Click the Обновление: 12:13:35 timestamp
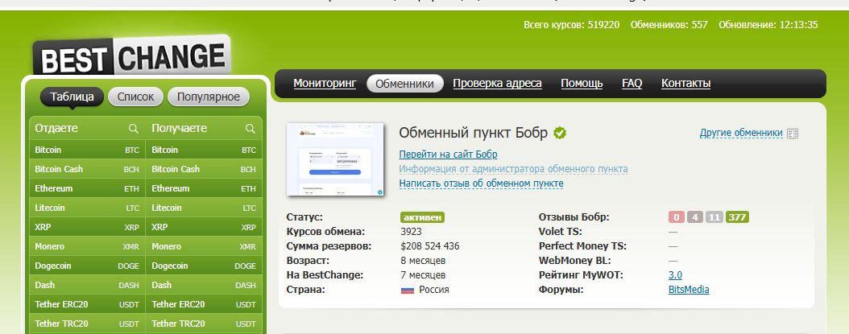The image size is (849, 334). pyautogui.click(x=768, y=25)
